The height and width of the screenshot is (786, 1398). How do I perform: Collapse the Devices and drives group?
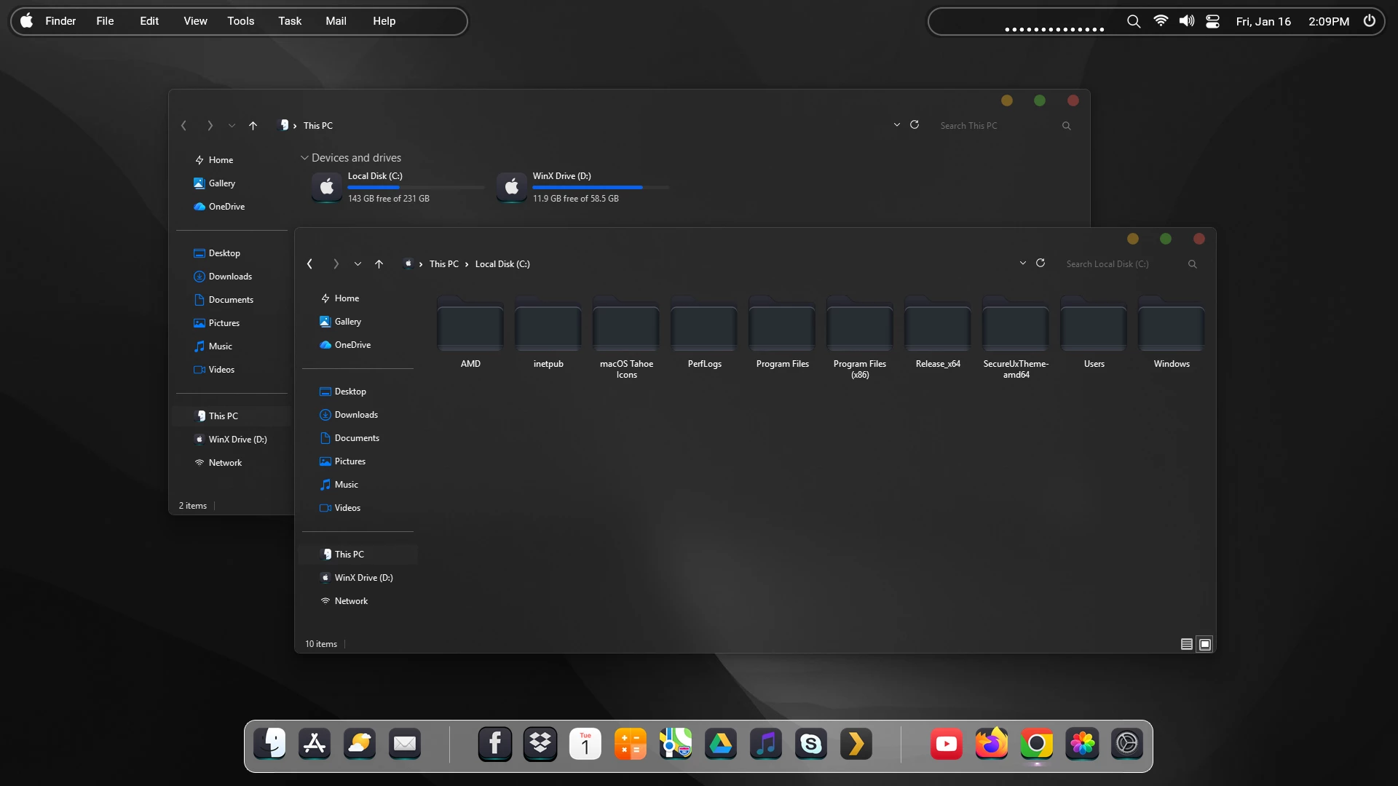[304, 157]
